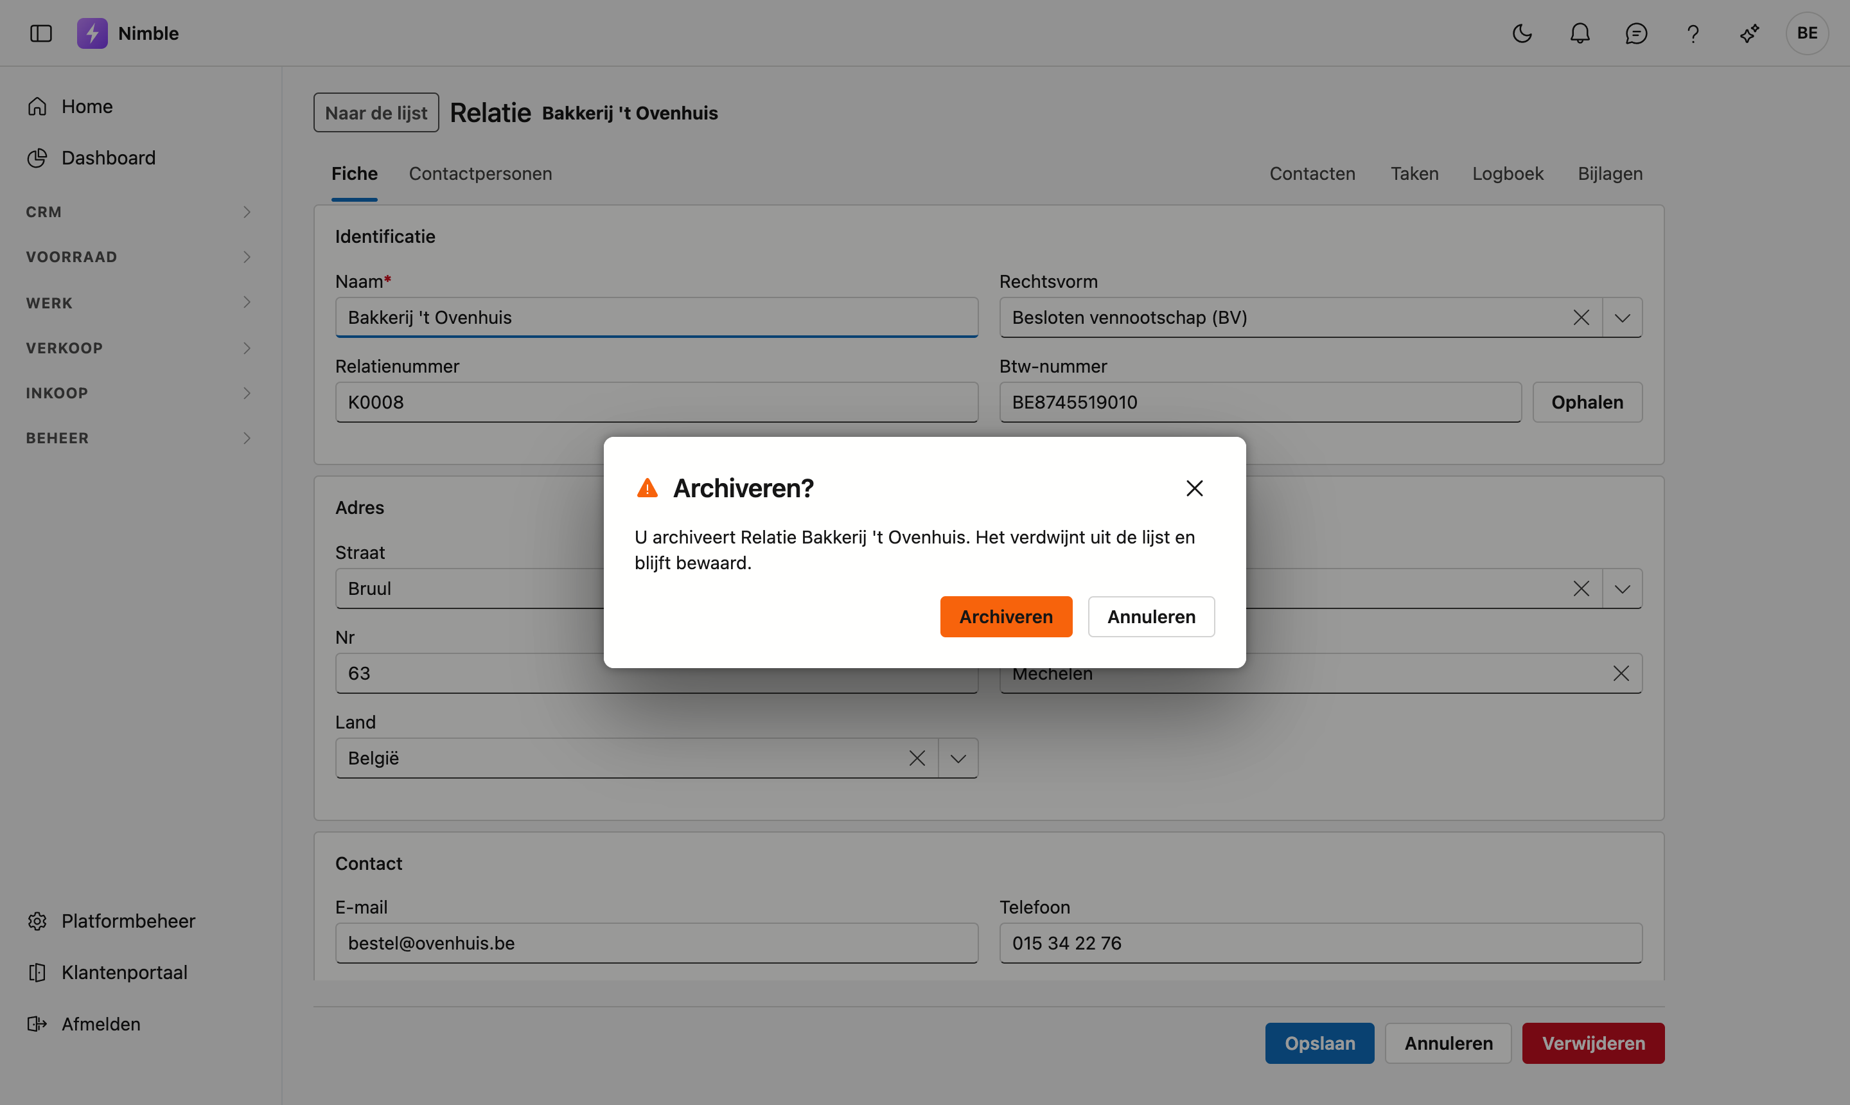This screenshot has width=1850, height=1105.
Task: Clear the dropdown right of Straat
Action: tap(1581, 589)
